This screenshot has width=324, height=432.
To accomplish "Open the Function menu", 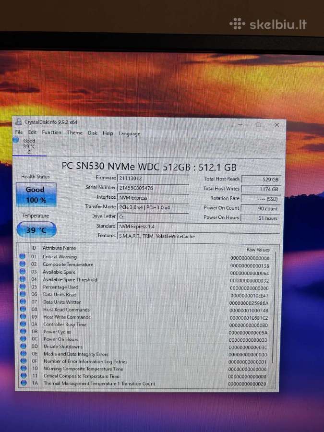I will pos(51,132).
